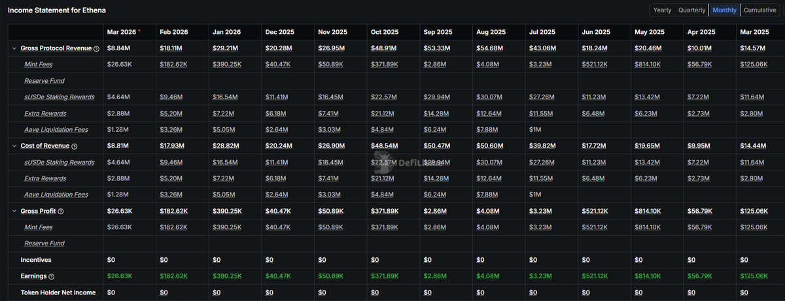
Task: Click Cost of Revenue value $9.95M
Action: click(x=697, y=146)
